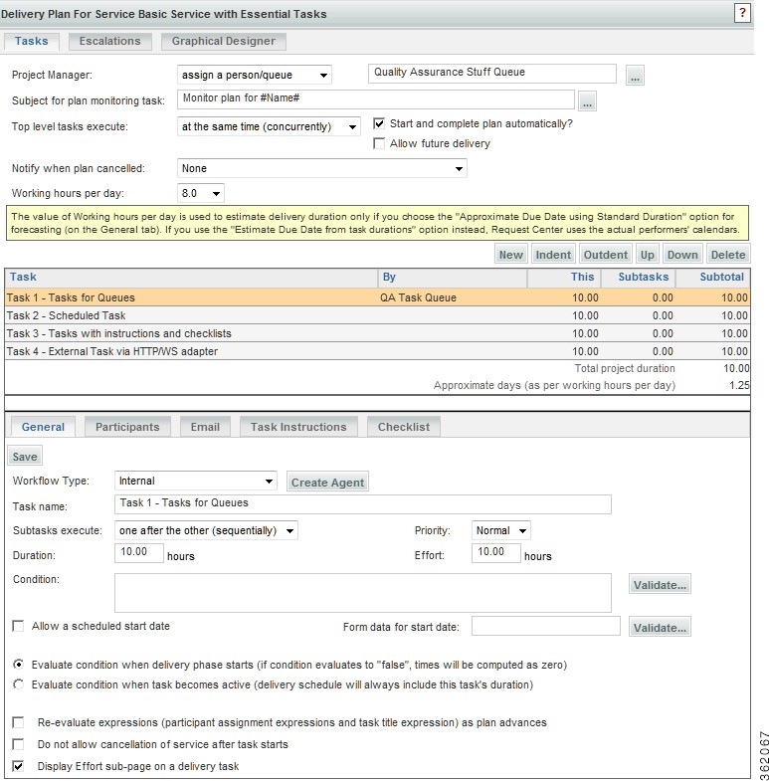The width and height of the screenshot is (769, 781).
Task: Select the General sub-tab
Action: 43,427
